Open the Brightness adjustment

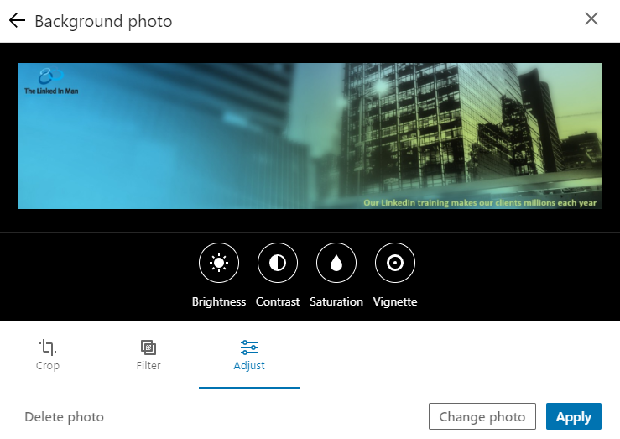tap(219, 263)
